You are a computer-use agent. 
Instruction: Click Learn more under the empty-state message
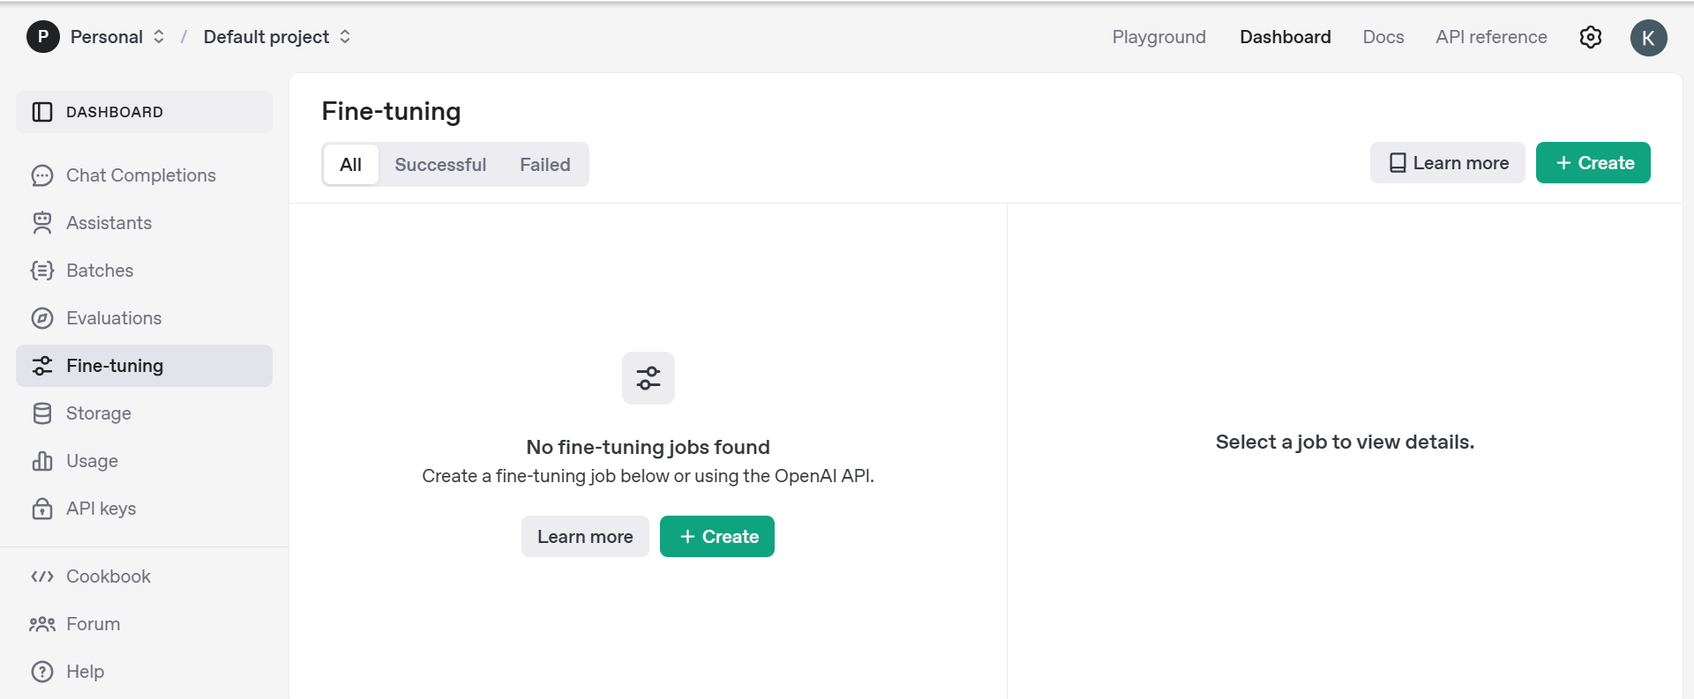(585, 537)
